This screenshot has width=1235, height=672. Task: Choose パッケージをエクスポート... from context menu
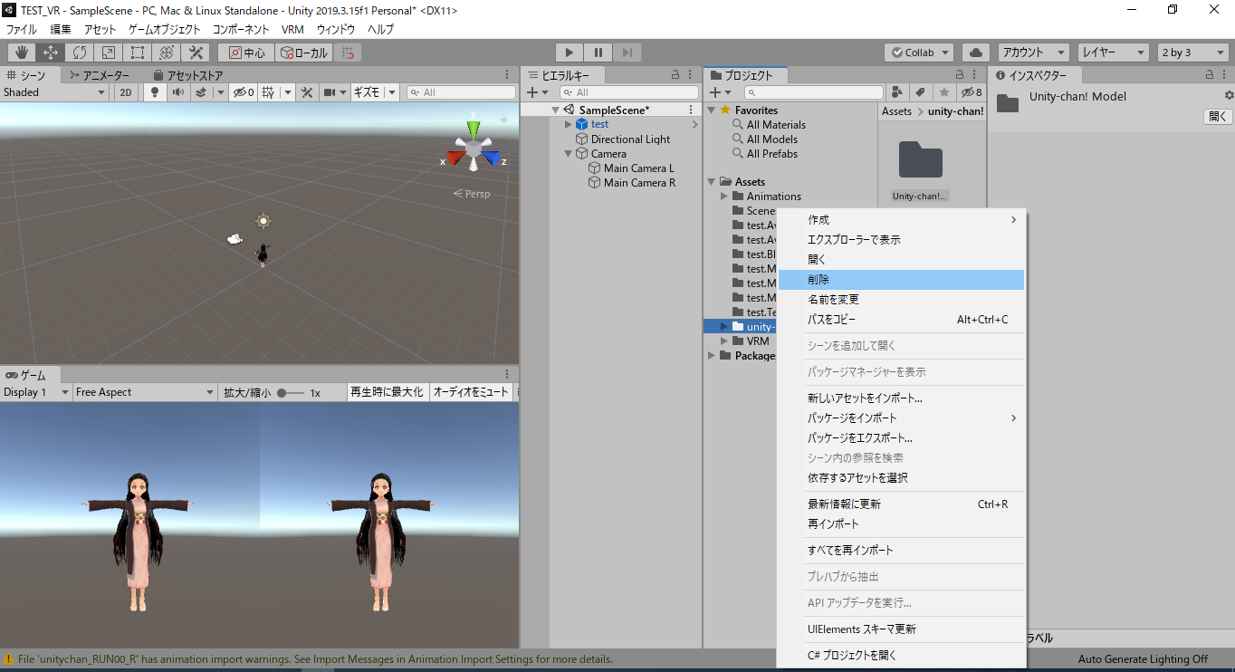pyautogui.click(x=901, y=438)
